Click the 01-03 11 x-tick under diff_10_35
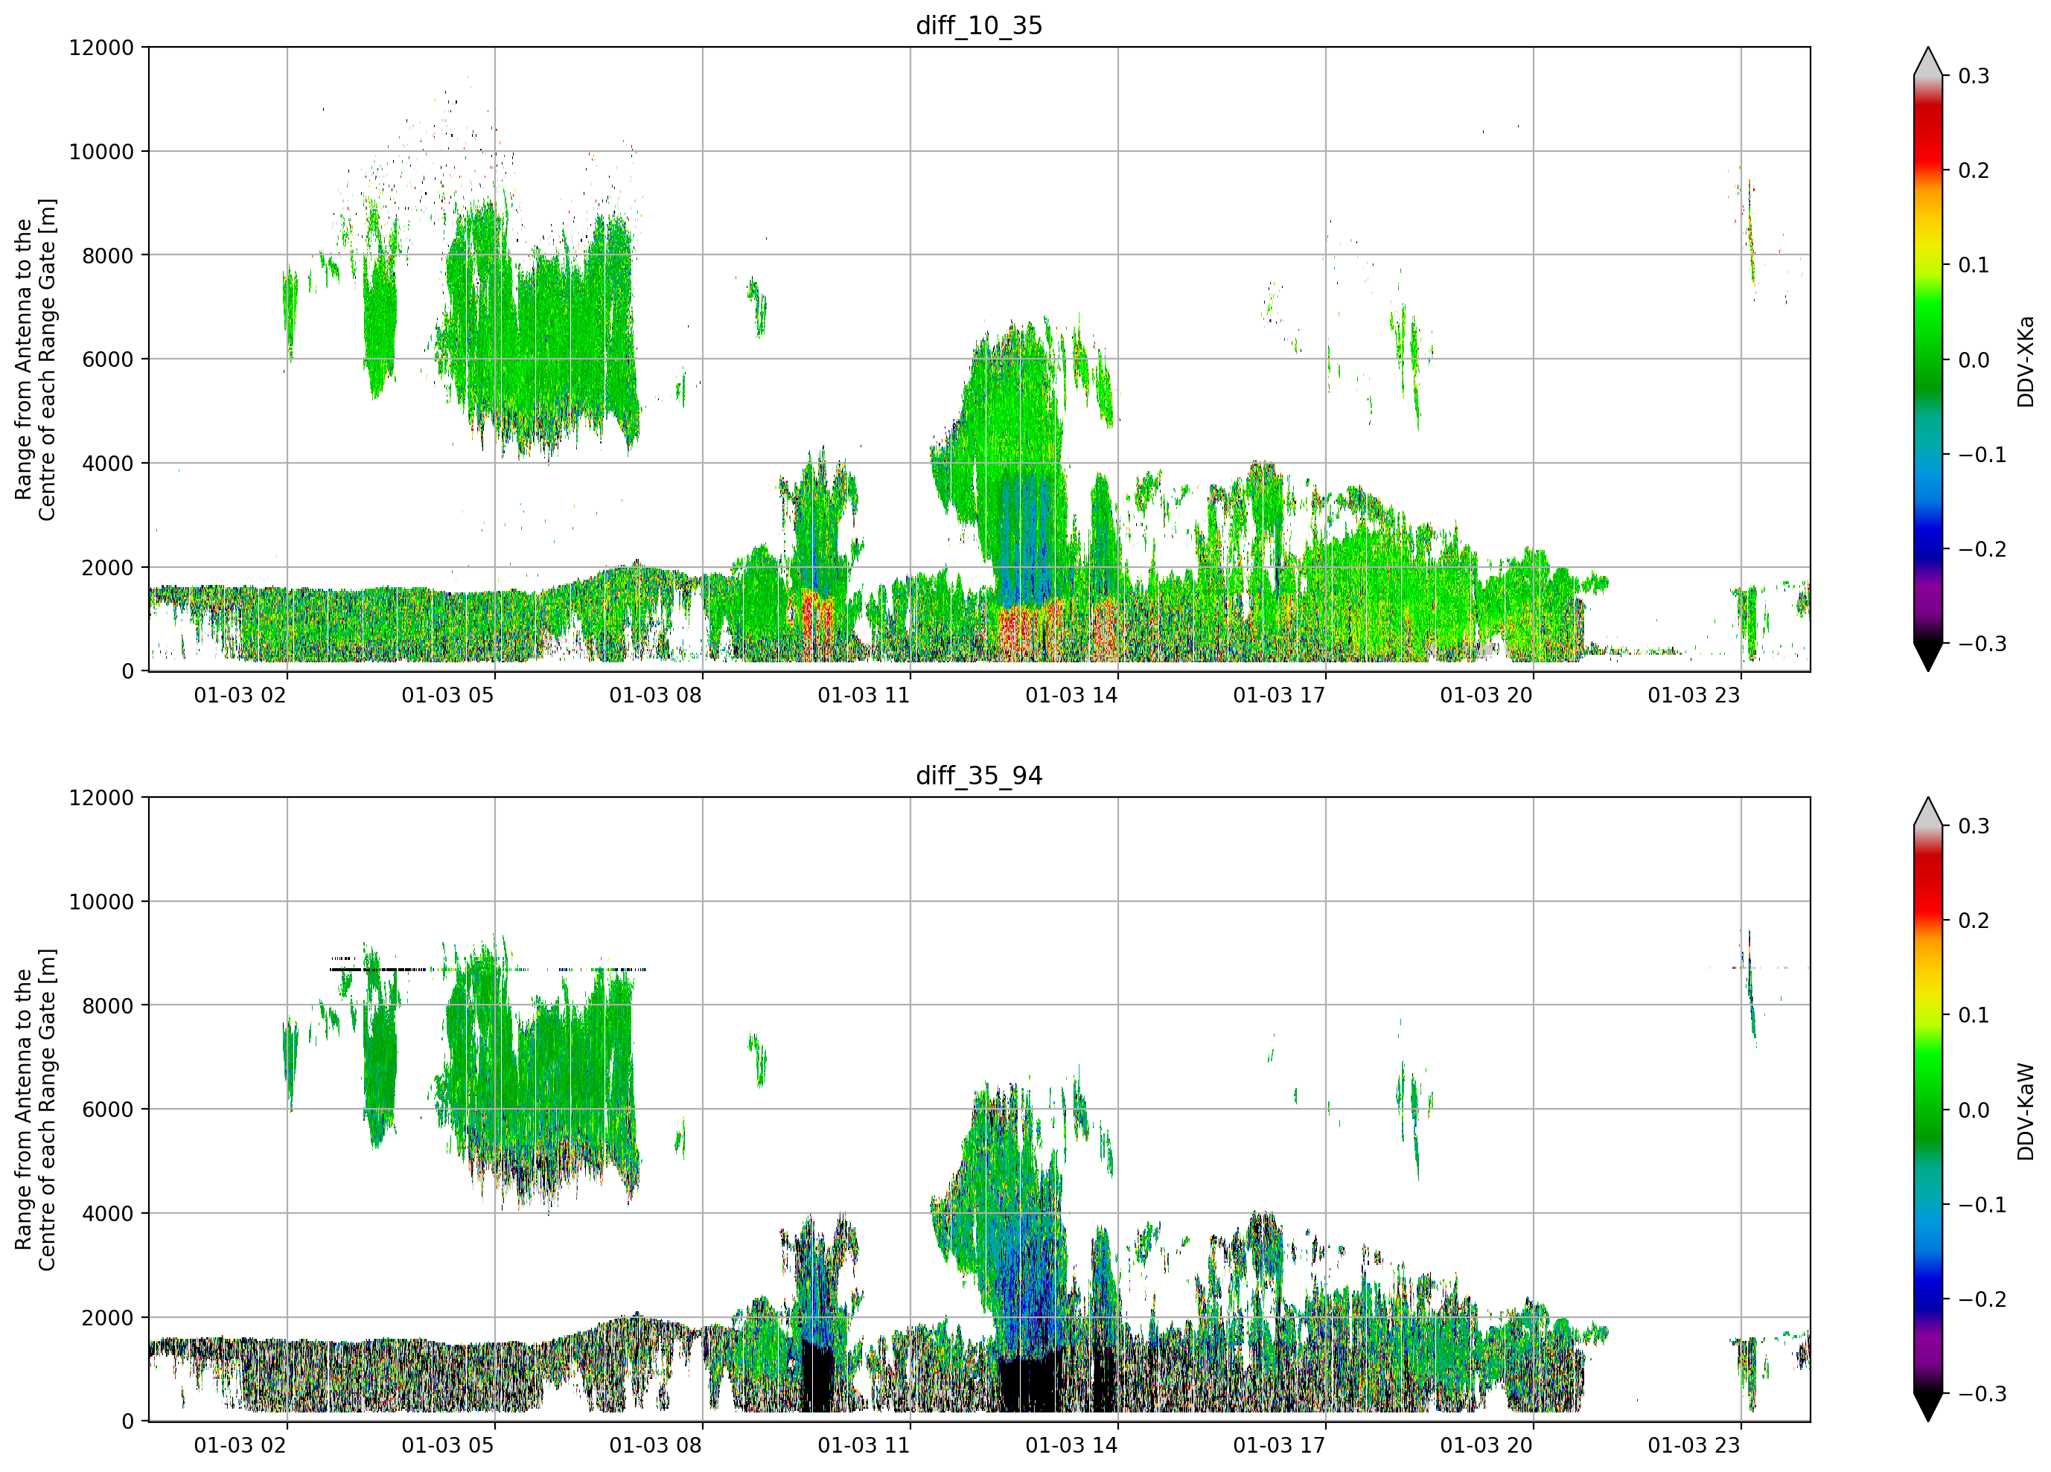This screenshot has width=2051, height=1472. click(x=864, y=695)
